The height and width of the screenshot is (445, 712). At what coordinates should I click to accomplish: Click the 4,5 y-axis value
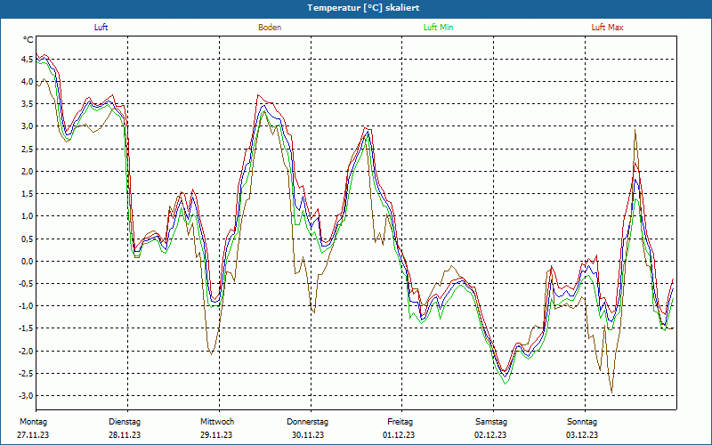point(28,59)
